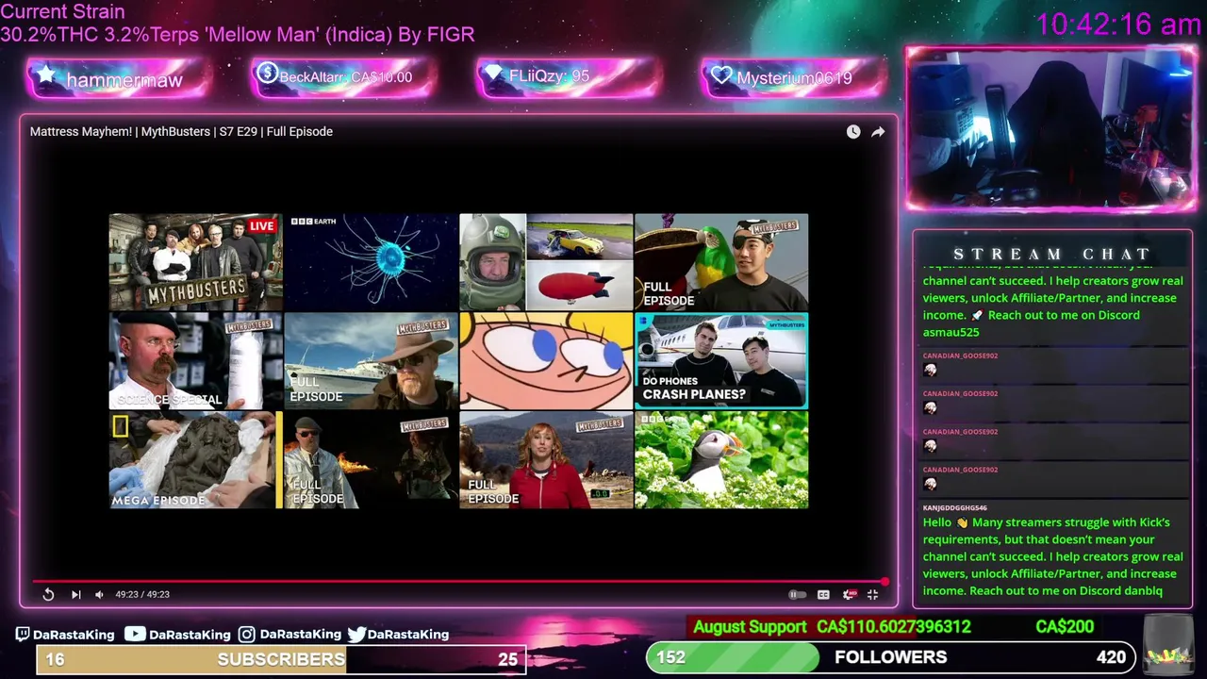Click the 49:23 / 49:23 time display
The width and height of the screenshot is (1207, 679).
point(142,594)
